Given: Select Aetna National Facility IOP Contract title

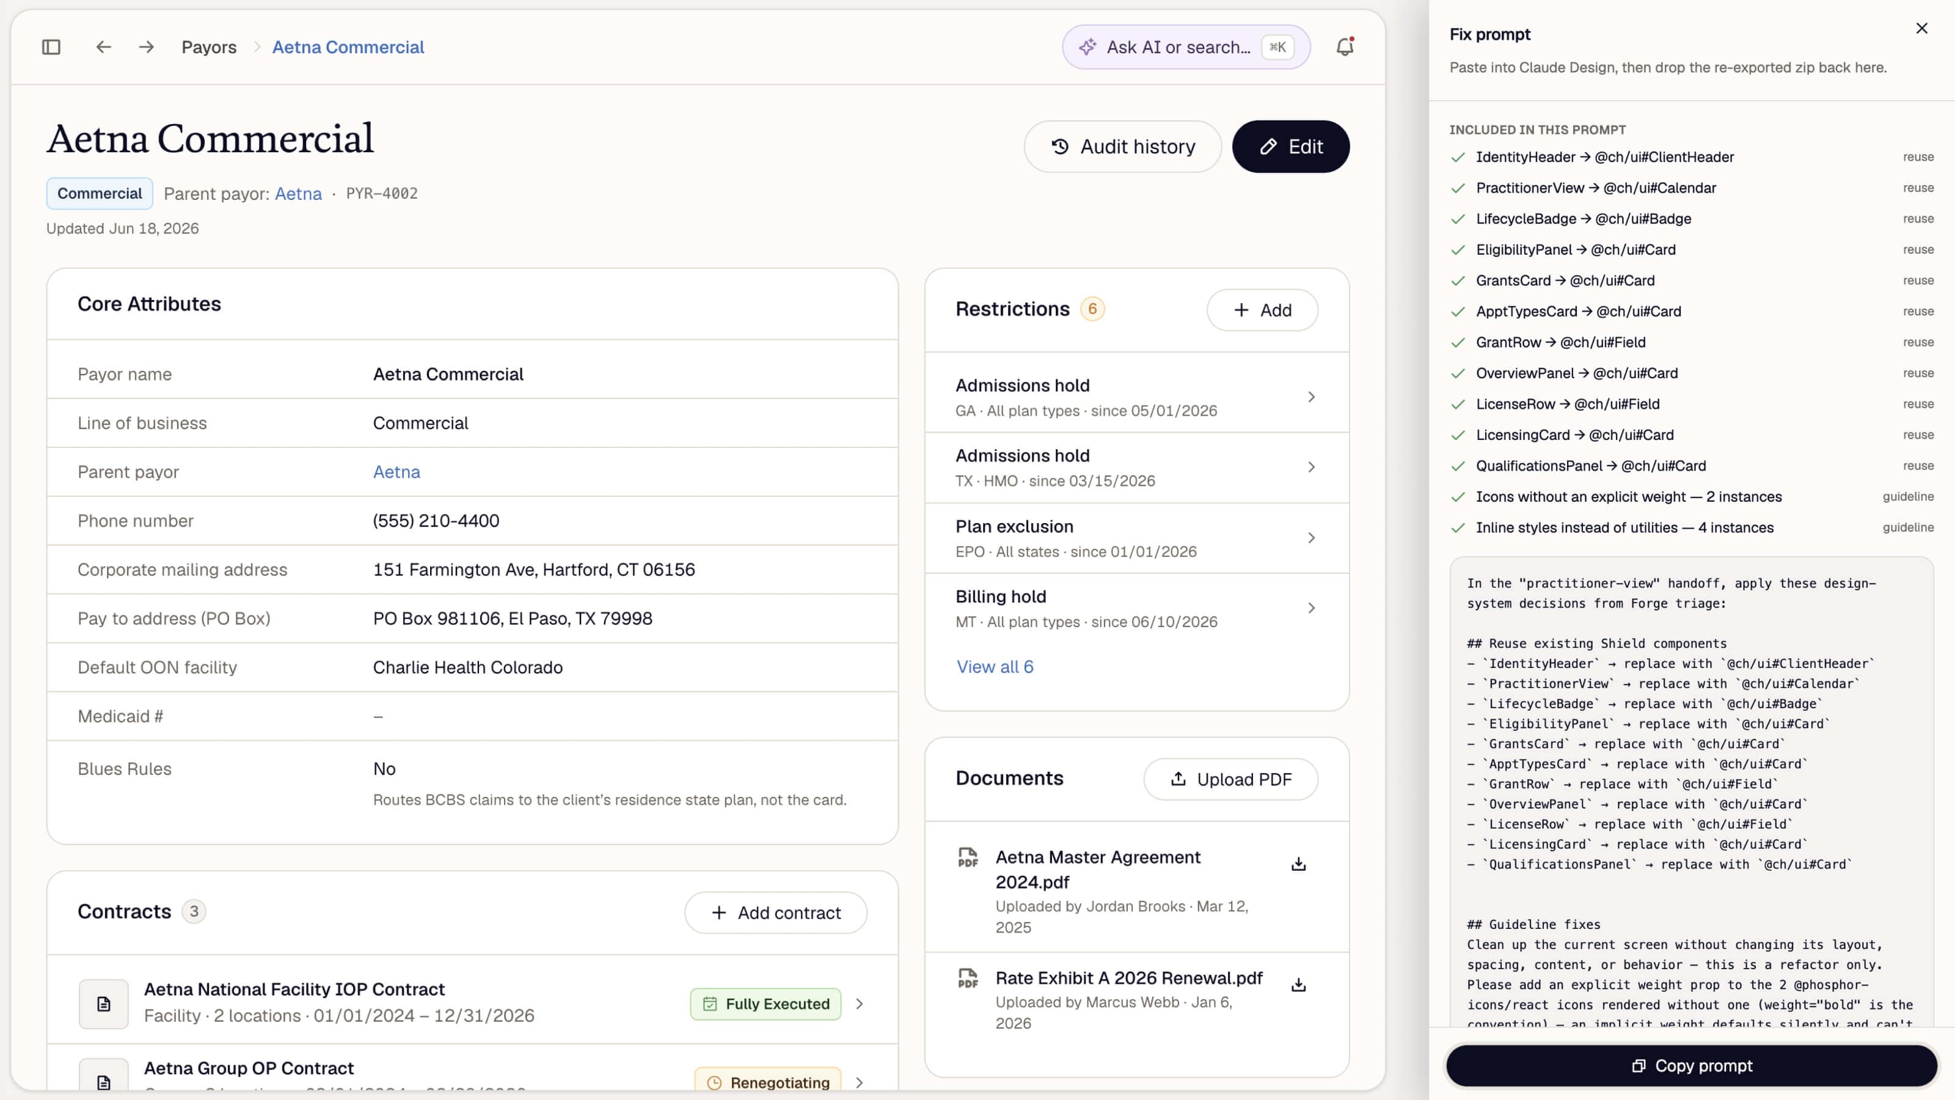Looking at the screenshot, I should click(x=294, y=989).
